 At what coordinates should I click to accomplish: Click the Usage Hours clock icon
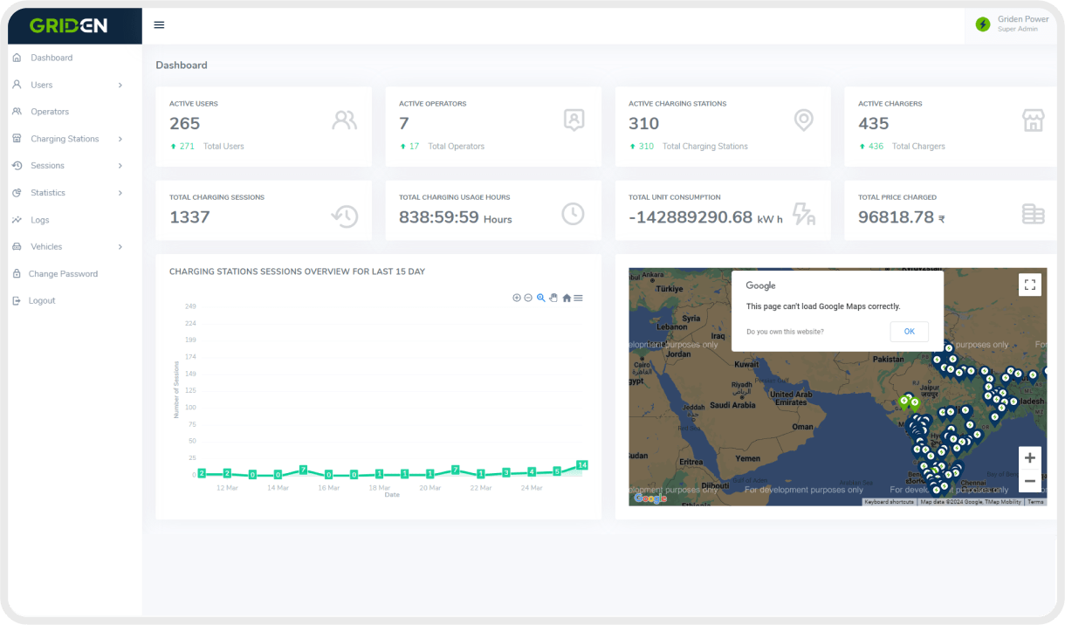pos(573,214)
